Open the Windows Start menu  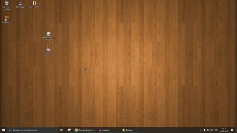pyautogui.click(x=3, y=130)
